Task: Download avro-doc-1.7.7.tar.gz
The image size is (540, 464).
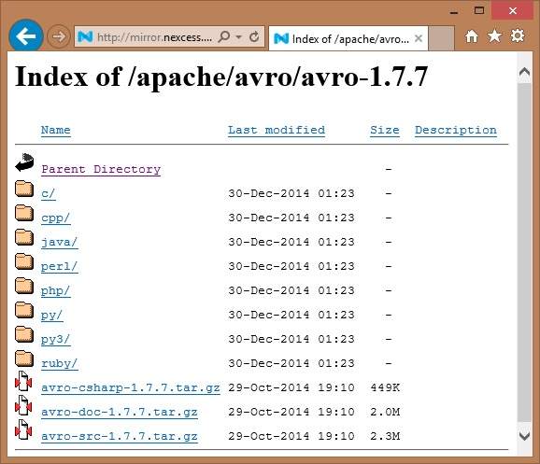Action: (x=120, y=412)
